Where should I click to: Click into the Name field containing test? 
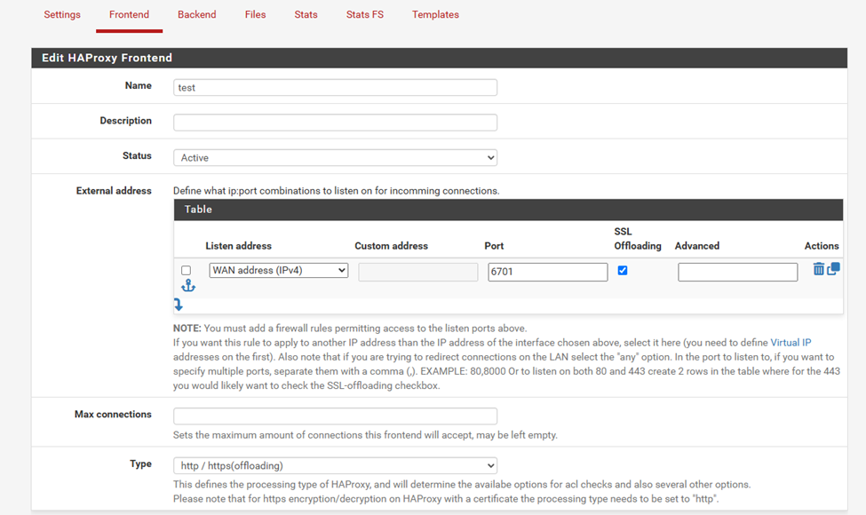coord(335,88)
